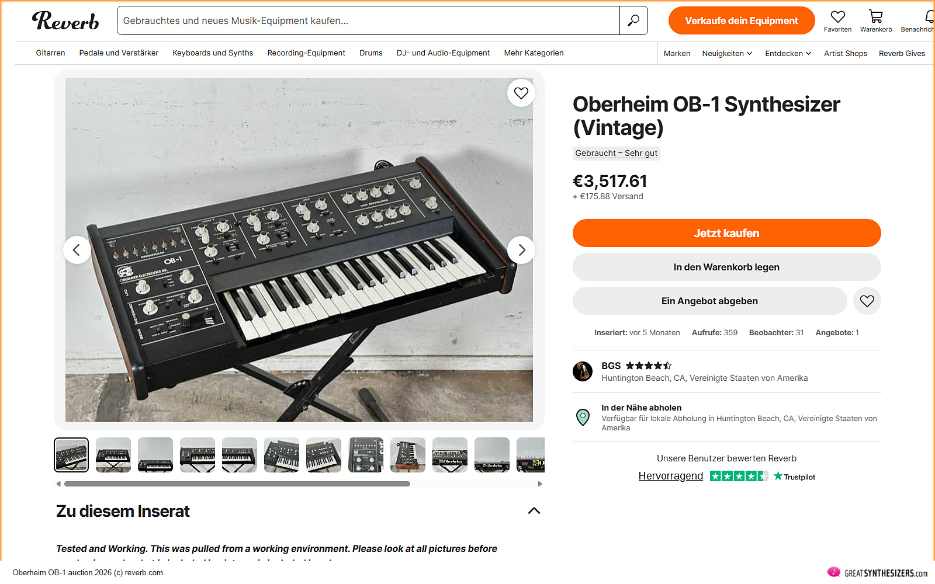Click the green location pin icon
This screenshot has height=584, width=935.
583,418
